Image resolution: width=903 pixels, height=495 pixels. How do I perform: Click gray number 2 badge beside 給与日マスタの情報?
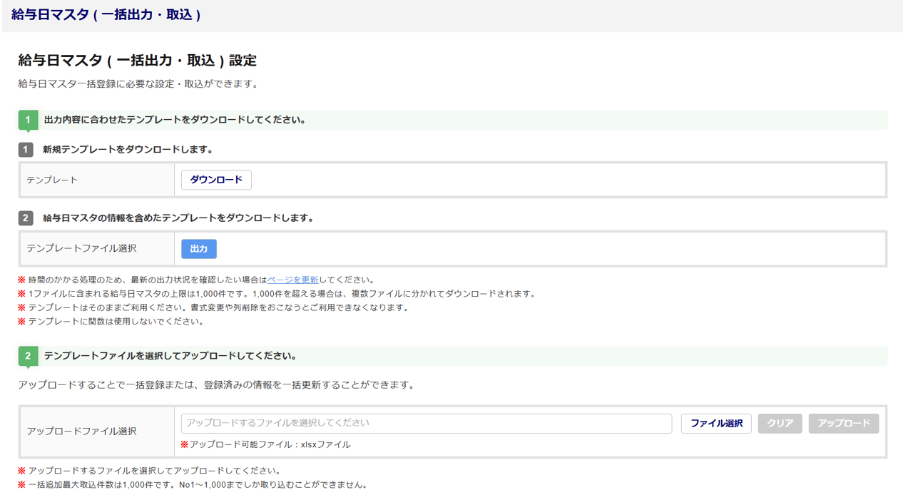coord(26,218)
